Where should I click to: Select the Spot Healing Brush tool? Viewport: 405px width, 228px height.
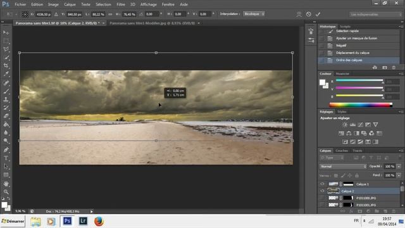tap(6, 83)
